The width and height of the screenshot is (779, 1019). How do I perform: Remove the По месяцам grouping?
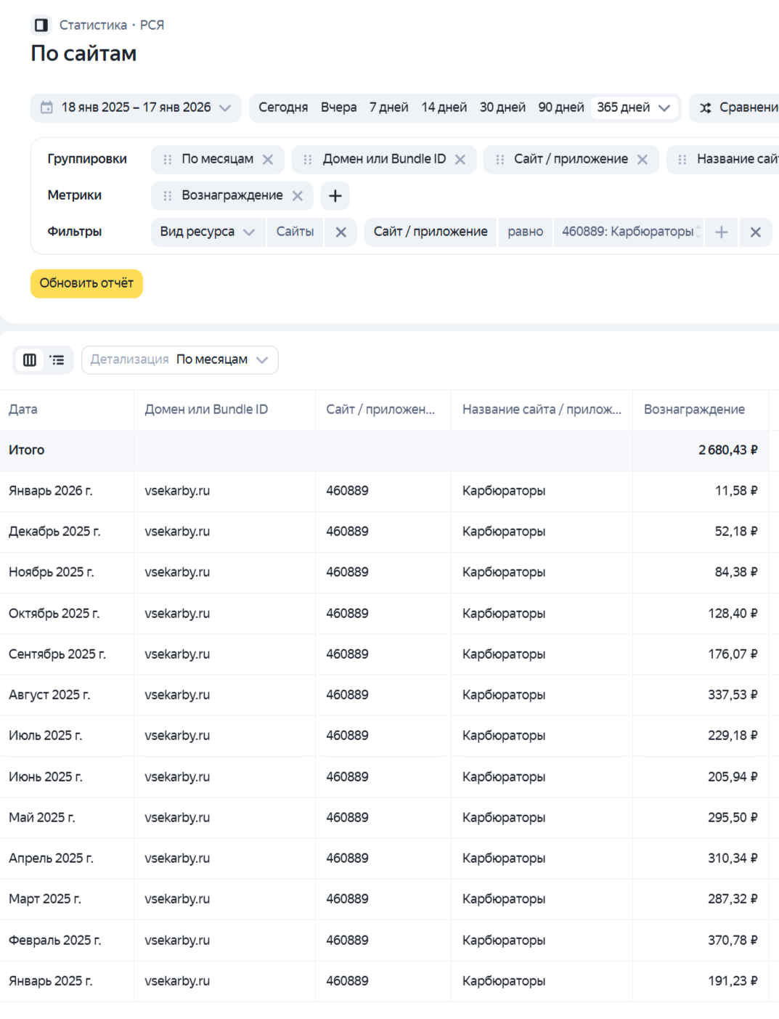pos(268,160)
